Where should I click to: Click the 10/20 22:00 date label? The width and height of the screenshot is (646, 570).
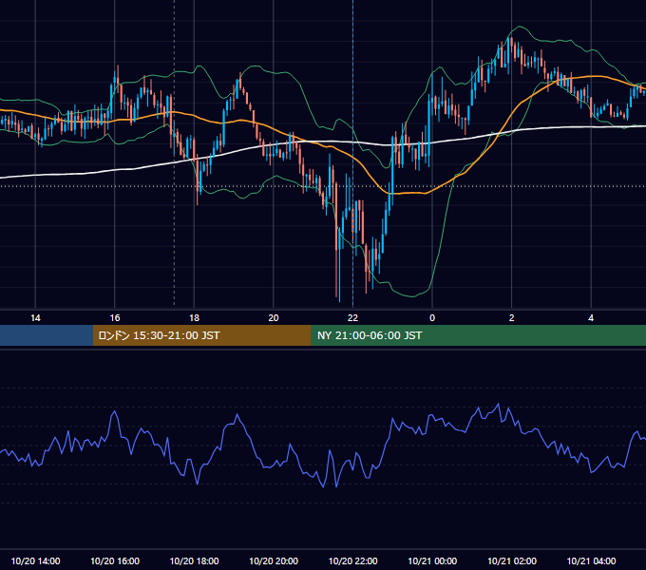pos(352,560)
